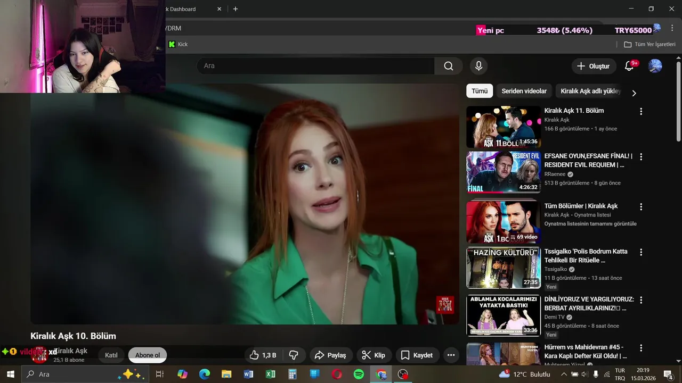
Task: Open Microsoft Edge from taskbar
Action: point(205,374)
